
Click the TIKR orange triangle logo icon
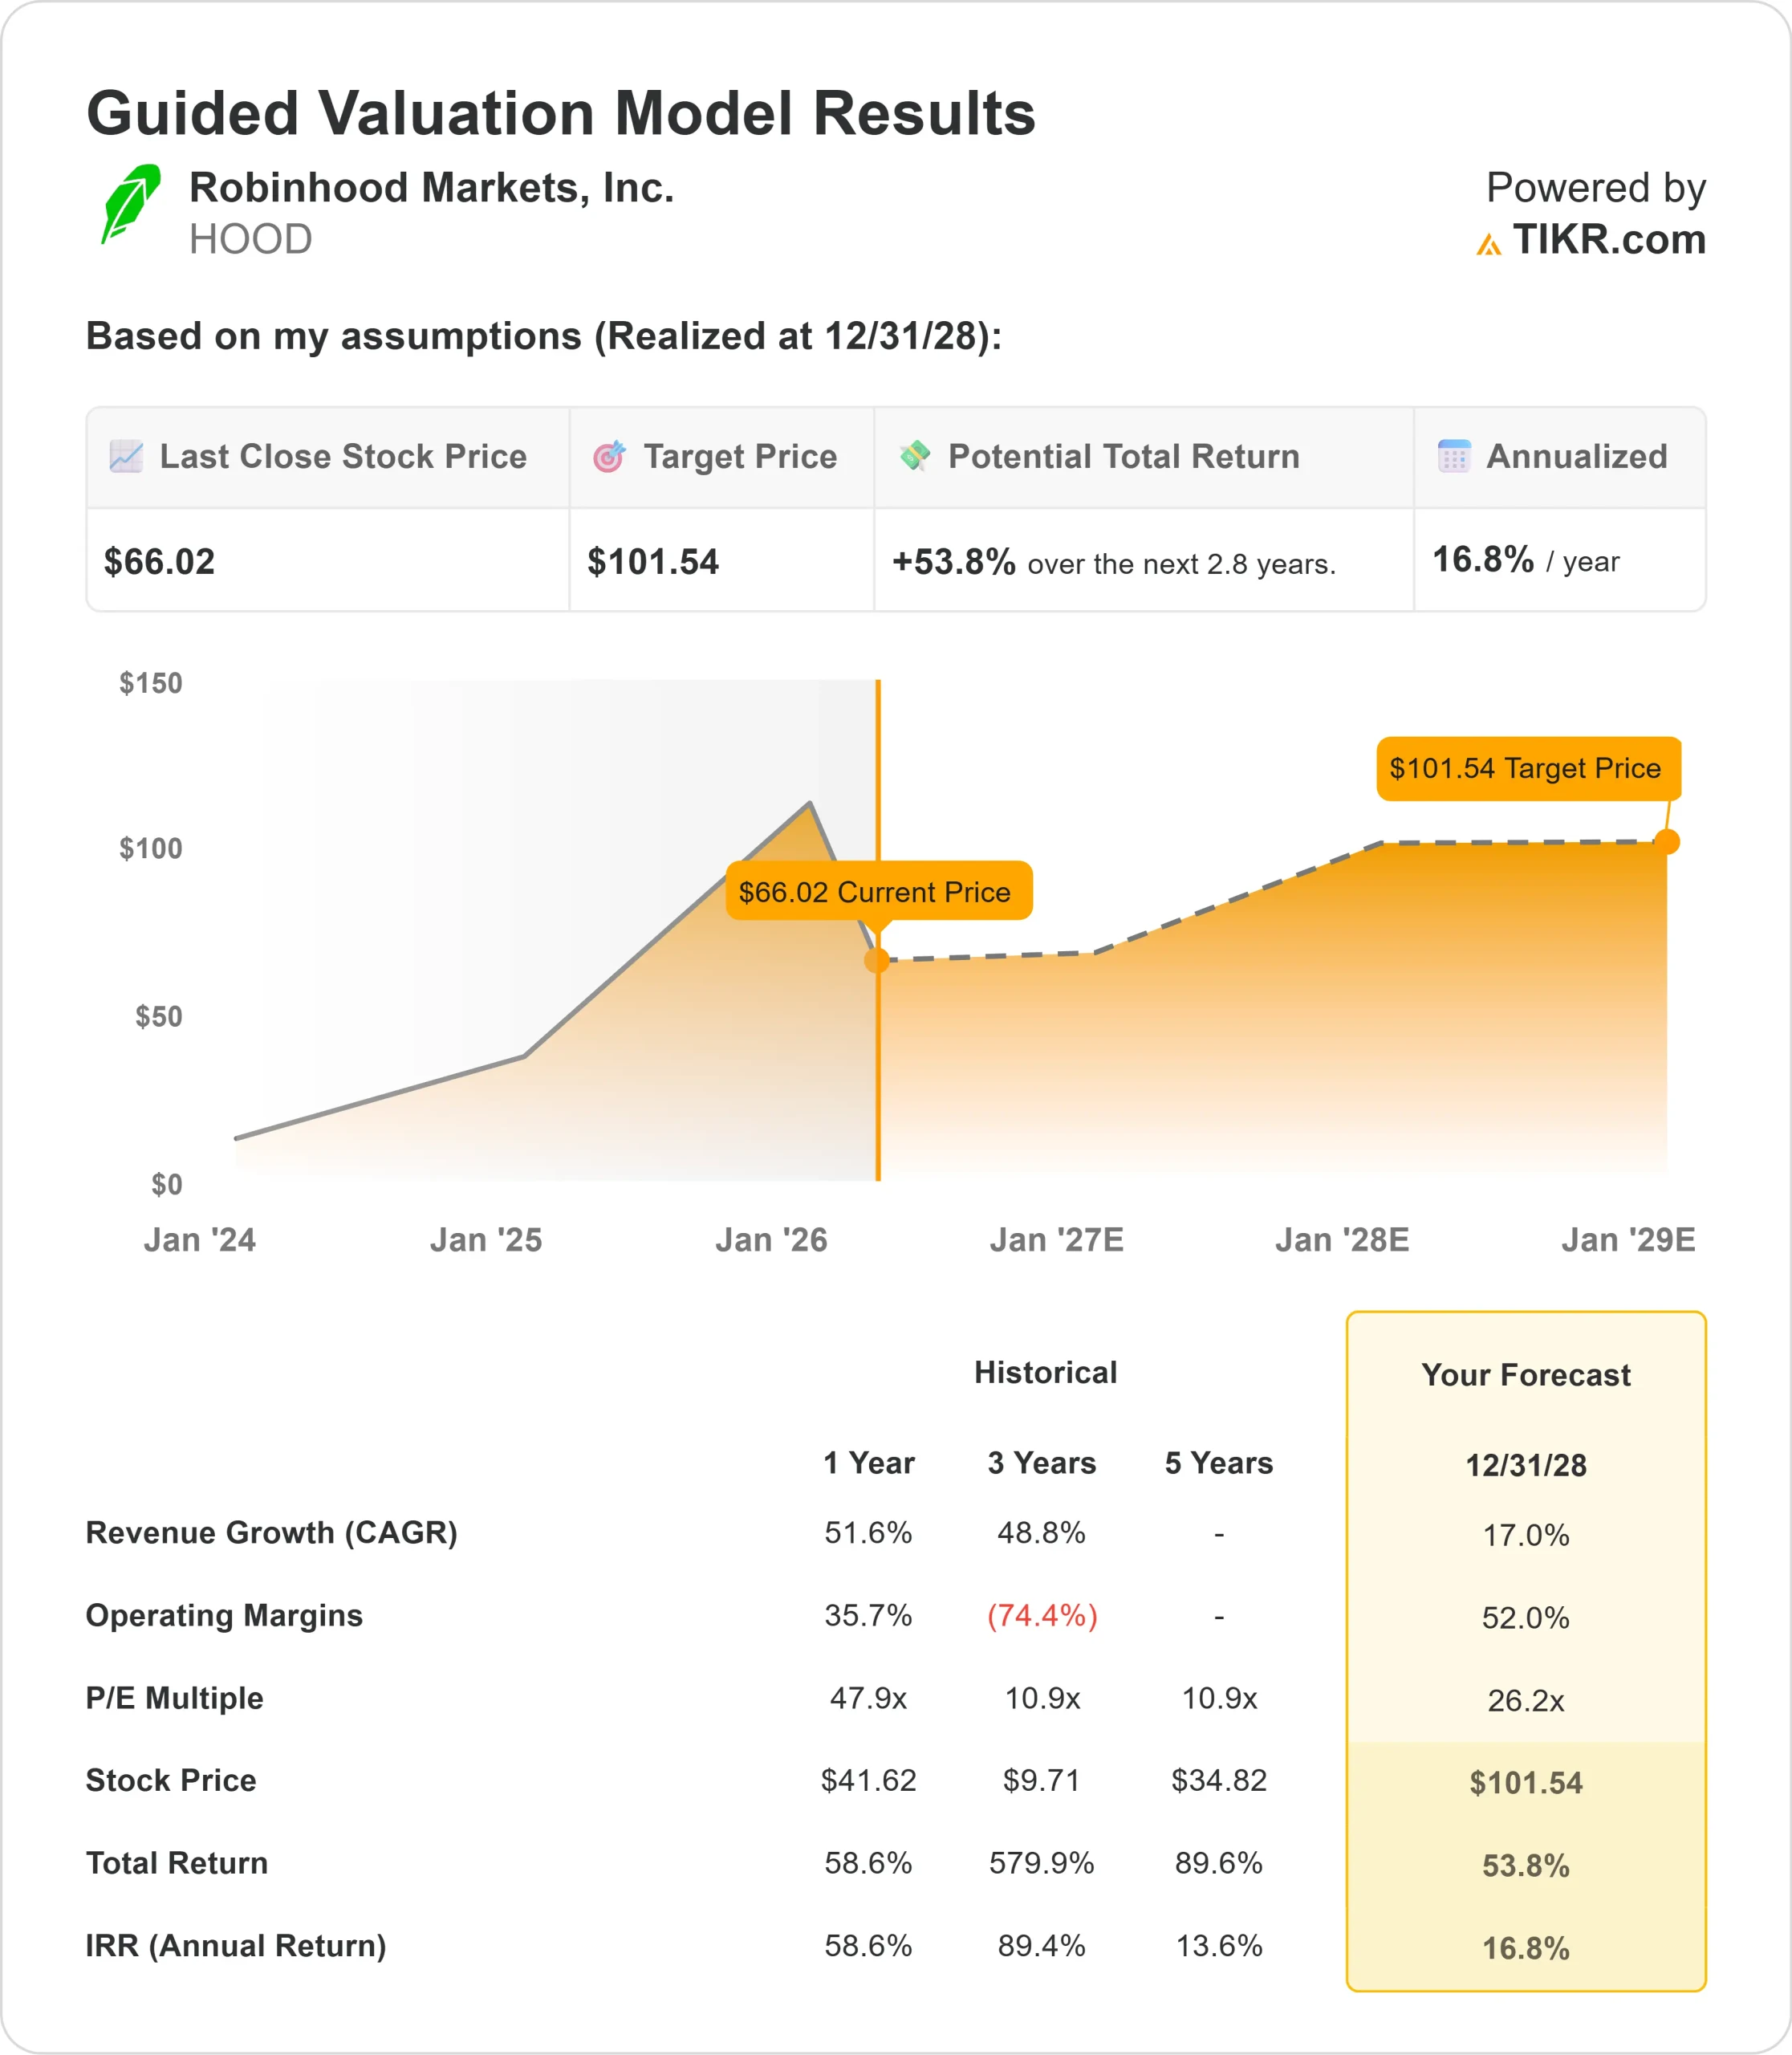pos(1488,244)
